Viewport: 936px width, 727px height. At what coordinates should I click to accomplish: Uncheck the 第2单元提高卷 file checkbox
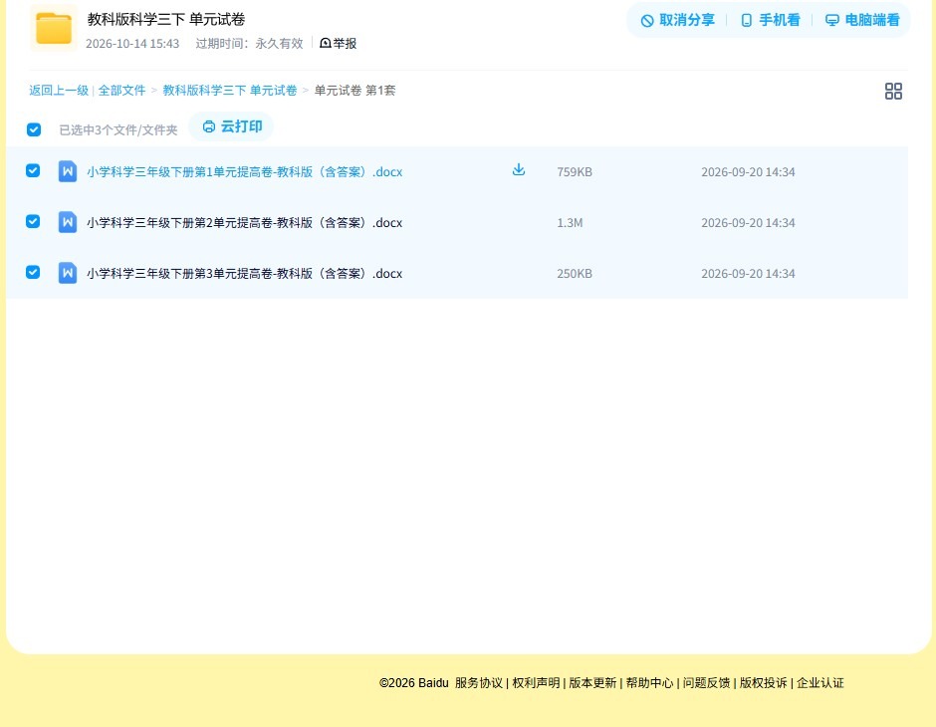coord(33,221)
